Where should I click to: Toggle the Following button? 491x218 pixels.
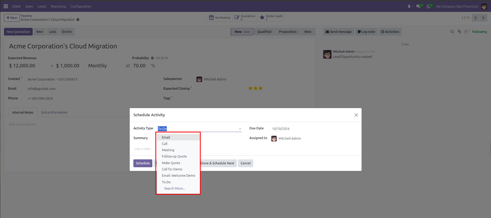[x=479, y=32]
